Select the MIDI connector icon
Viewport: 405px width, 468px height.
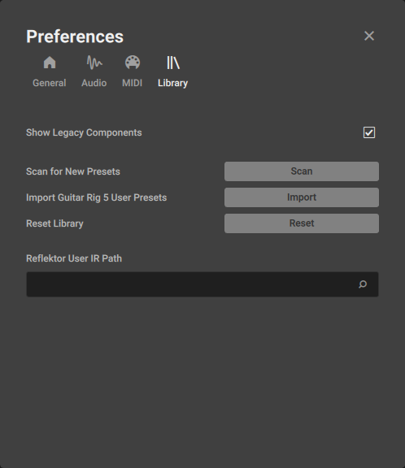pos(133,63)
